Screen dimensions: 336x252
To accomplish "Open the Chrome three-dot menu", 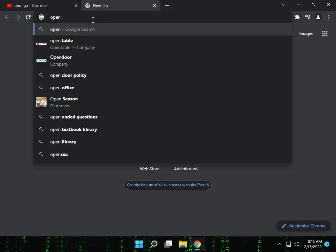I will click(329, 17).
